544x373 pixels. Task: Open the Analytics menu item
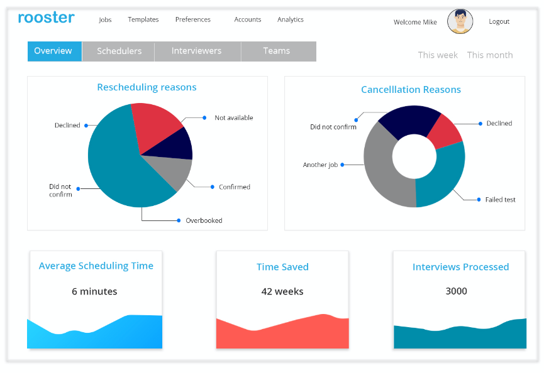[291, 19]
